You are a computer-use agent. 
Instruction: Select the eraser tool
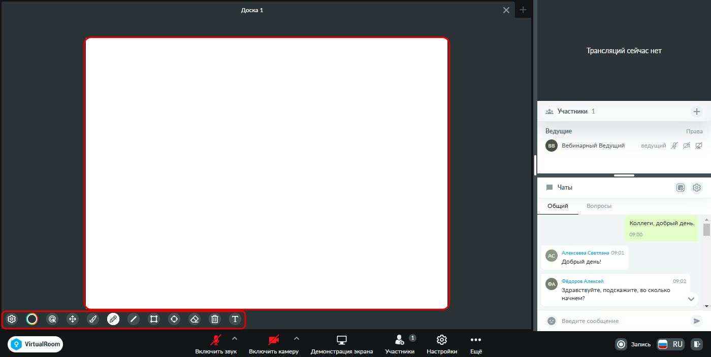195,319
